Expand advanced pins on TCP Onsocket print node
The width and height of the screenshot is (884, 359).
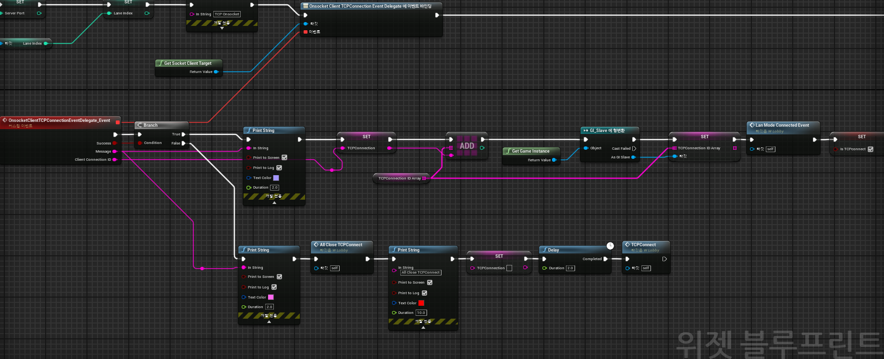click(222, 28)
